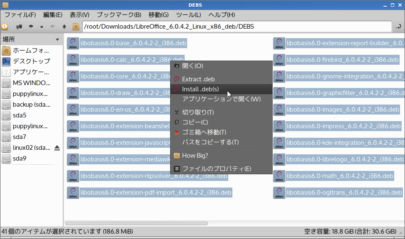This screenshot has width=405, height=239.
Task: Choose 切り取り(T) in context menu
Action: [221, 112]
